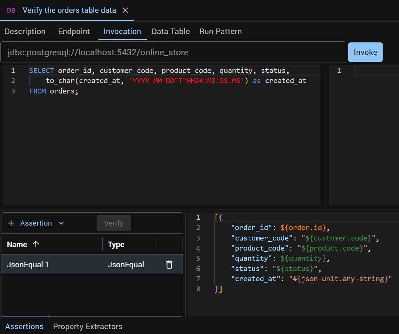Open the Property Extractors tab
This screenshot has width=399, height=334.
pyautogui.click(x=88, y=326)
